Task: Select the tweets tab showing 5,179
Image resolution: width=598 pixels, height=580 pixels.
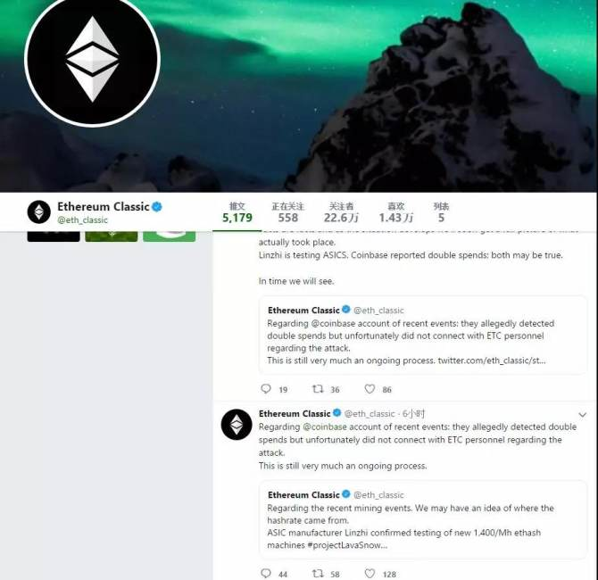Action: 237,212
